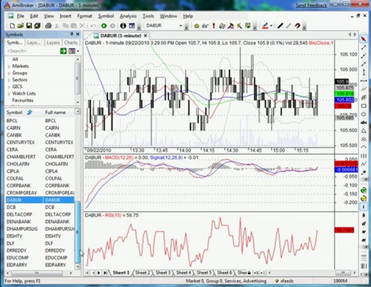Image resolution: width=371 pixels, height=287 pixels.
Task: Pick the trend line drawing tool
Action: [x=363, y=47]
